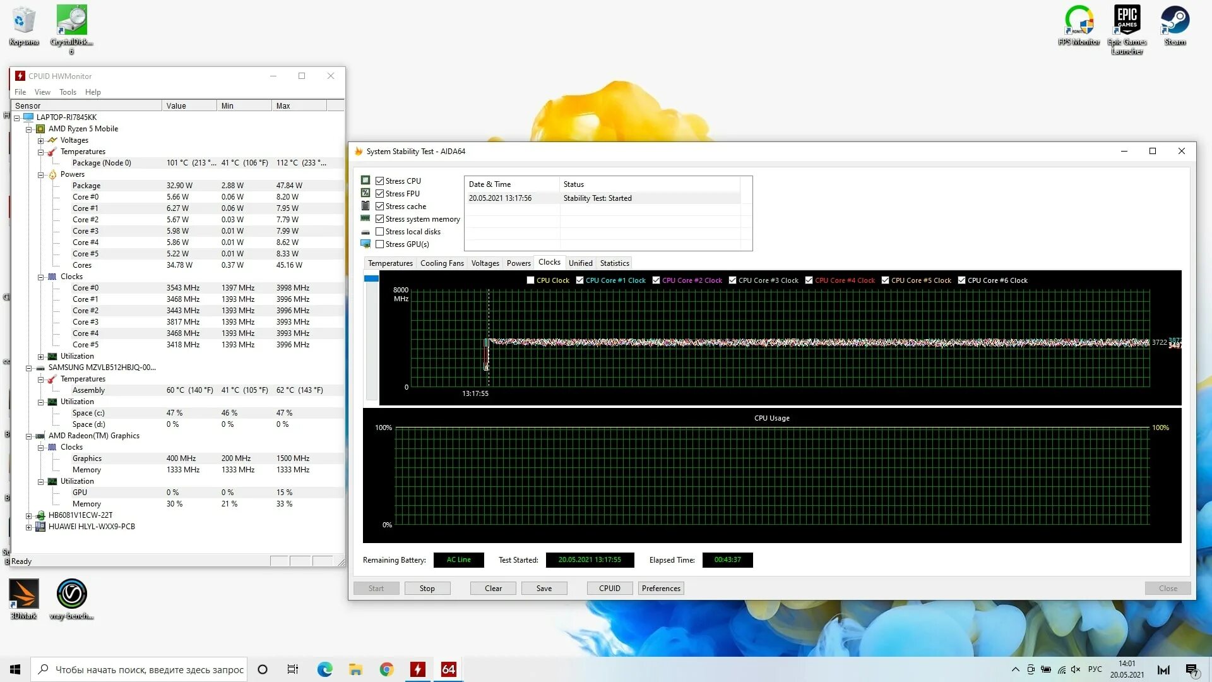
Task: Open the notification center icon
Action: pos(1191,670)
